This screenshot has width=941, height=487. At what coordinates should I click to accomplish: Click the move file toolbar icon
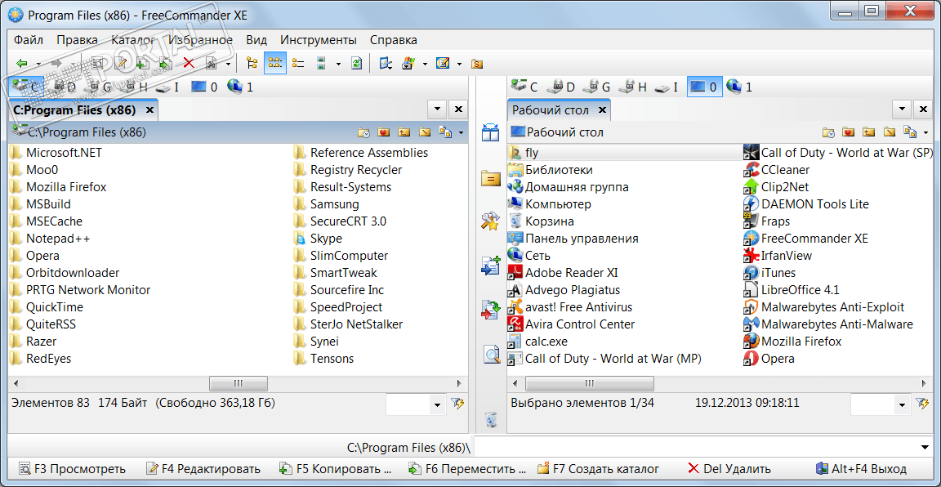[x=165, y=63]
